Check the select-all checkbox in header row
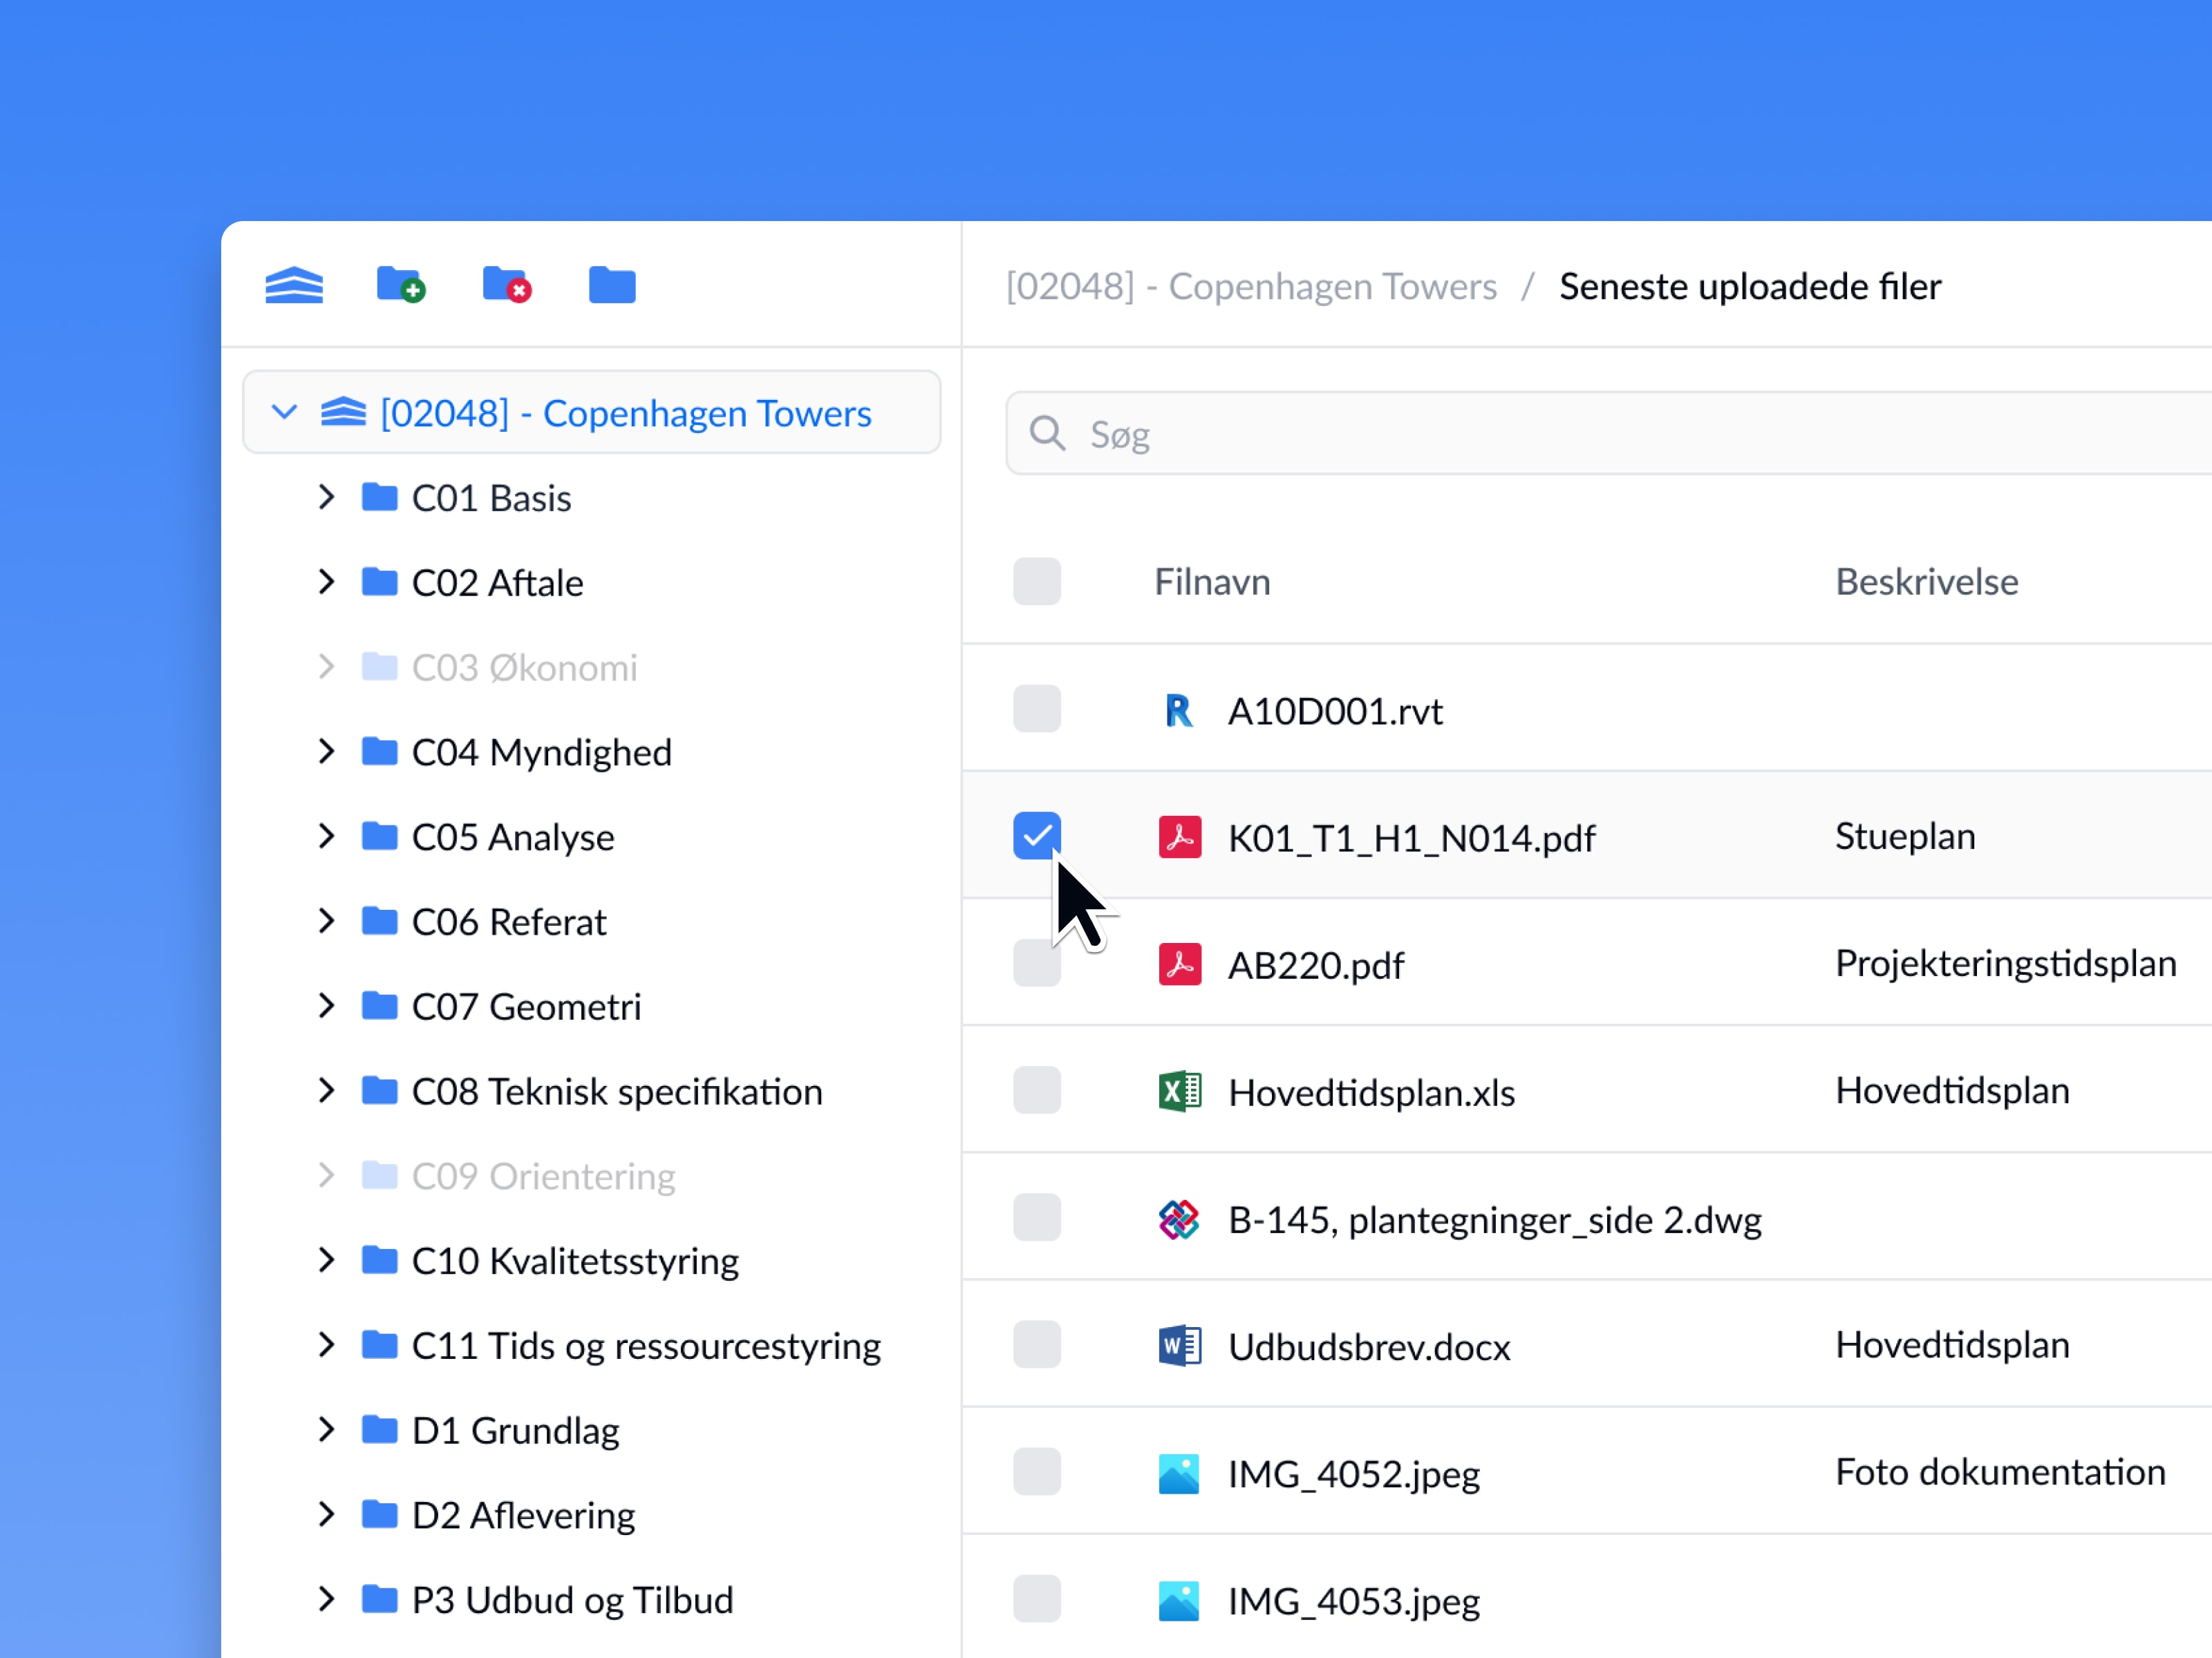This screenshot has width=2212, height=1658. [1036, 581]
